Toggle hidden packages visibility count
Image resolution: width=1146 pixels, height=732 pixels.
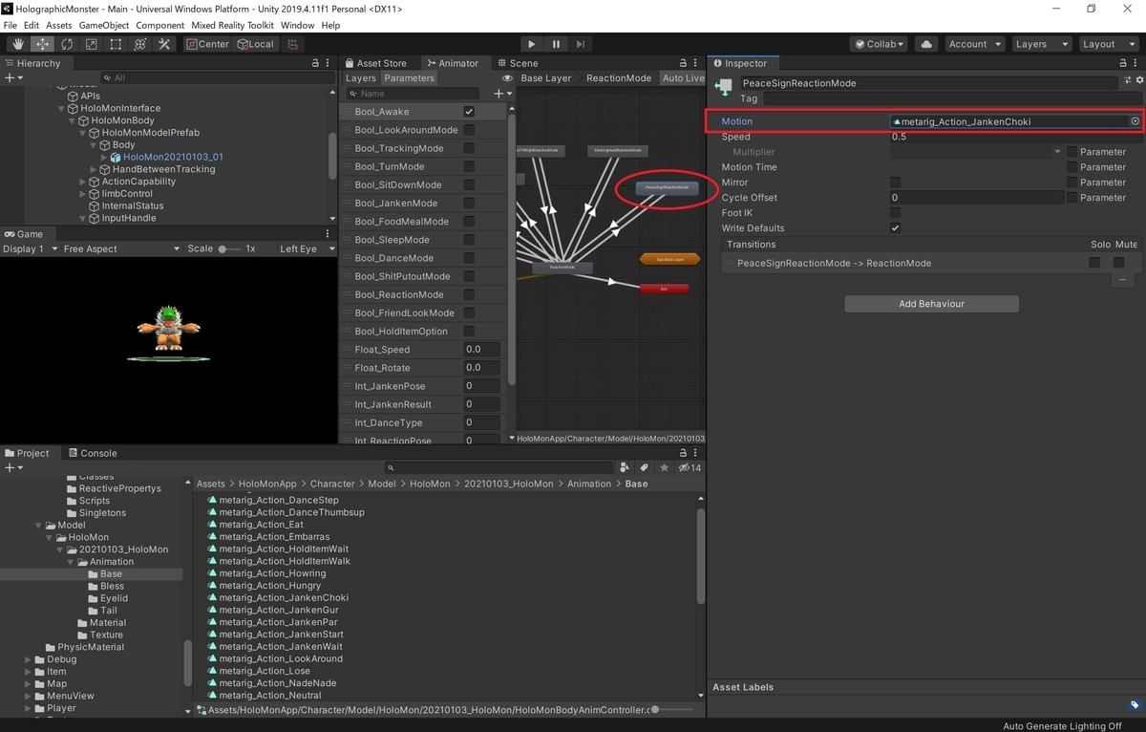pos(690,467)
